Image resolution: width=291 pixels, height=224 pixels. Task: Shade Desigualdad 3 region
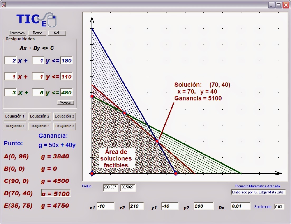64,126
